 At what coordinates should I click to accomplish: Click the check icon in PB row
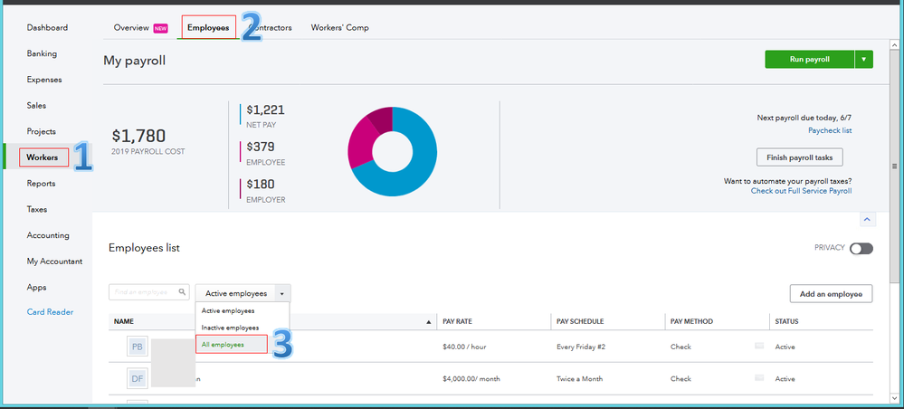[759, 347]
